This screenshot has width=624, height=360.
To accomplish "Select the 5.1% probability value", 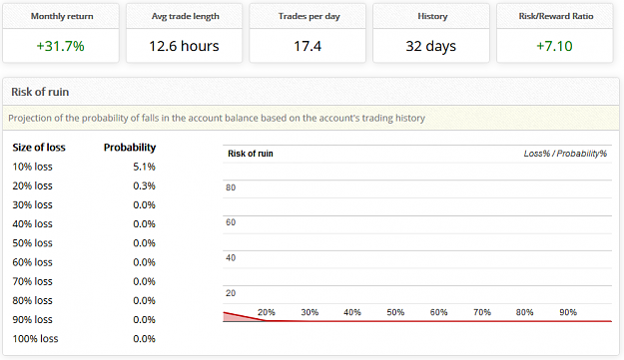I will click(144, 167).
